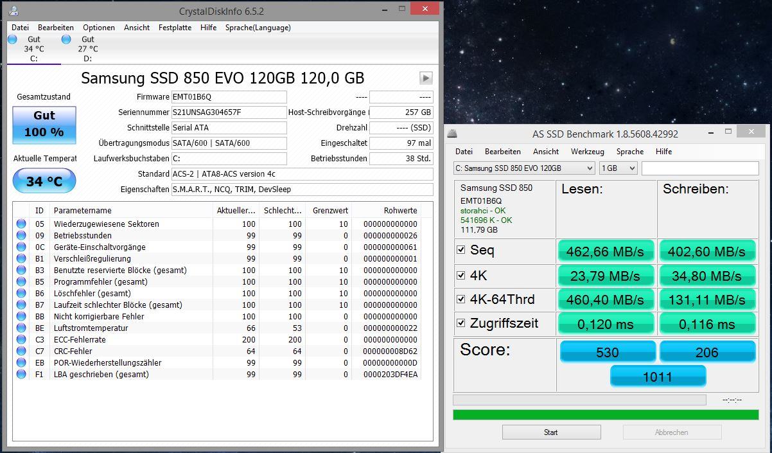Open Bearbeiten menu in CrystalDiskInfo
The image size is (772, 453).
[56, 28]
